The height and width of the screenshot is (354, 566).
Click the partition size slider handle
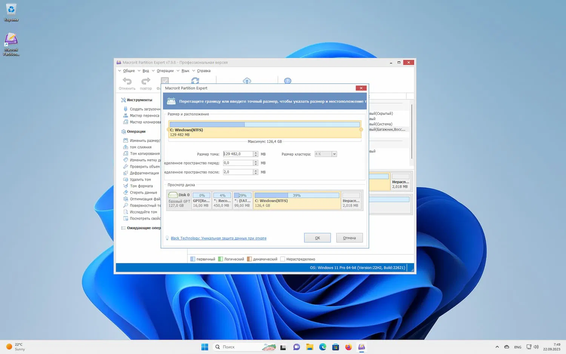[361, 129]
